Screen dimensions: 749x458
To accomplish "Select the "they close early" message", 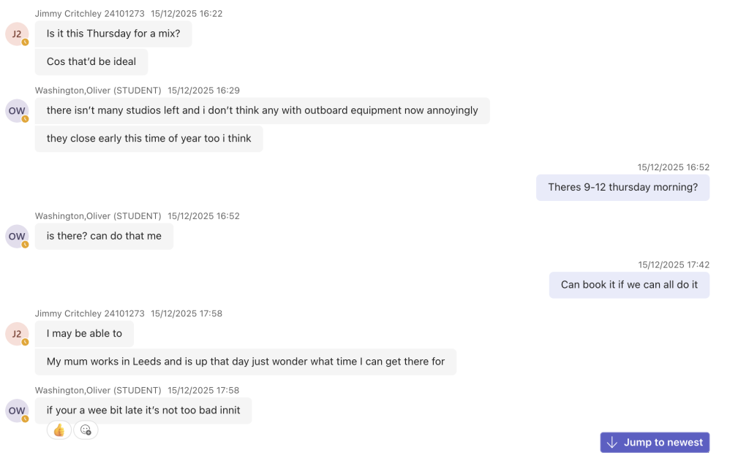I will pos(148,139).
